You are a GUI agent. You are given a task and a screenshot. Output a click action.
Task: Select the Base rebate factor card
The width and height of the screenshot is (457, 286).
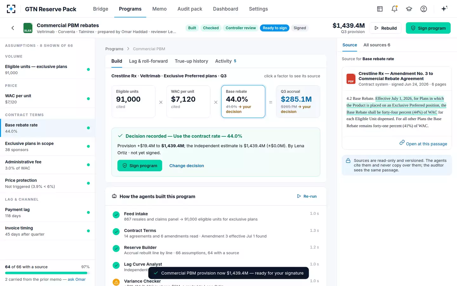click(243, 101)
